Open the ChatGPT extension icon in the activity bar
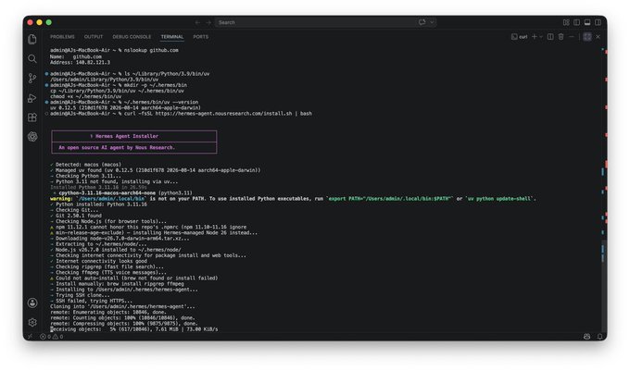Screen dimensions: 630x371 (32, 136)
